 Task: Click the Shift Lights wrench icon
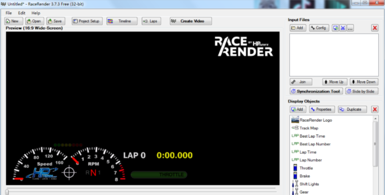click(295, 184)
